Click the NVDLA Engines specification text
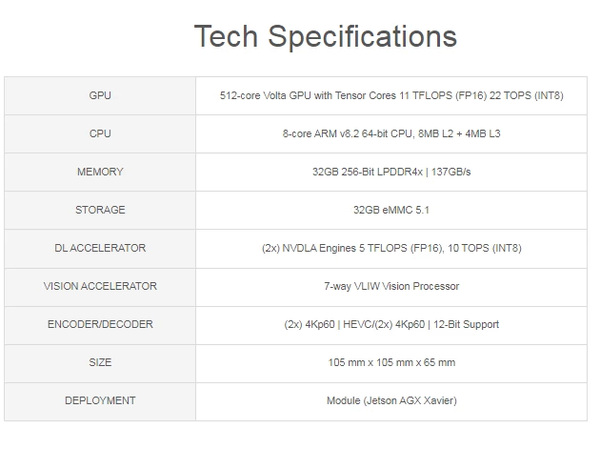 click(391, 248)
